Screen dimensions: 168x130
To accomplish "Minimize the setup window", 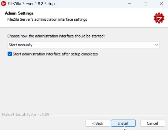I will pyautogui.click(x=129, y=4).
